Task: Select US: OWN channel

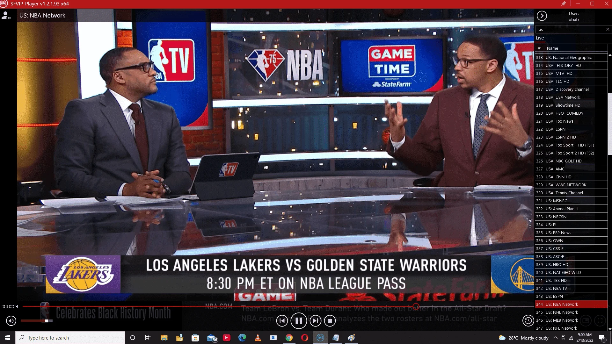Action: (x=571, y=240)
